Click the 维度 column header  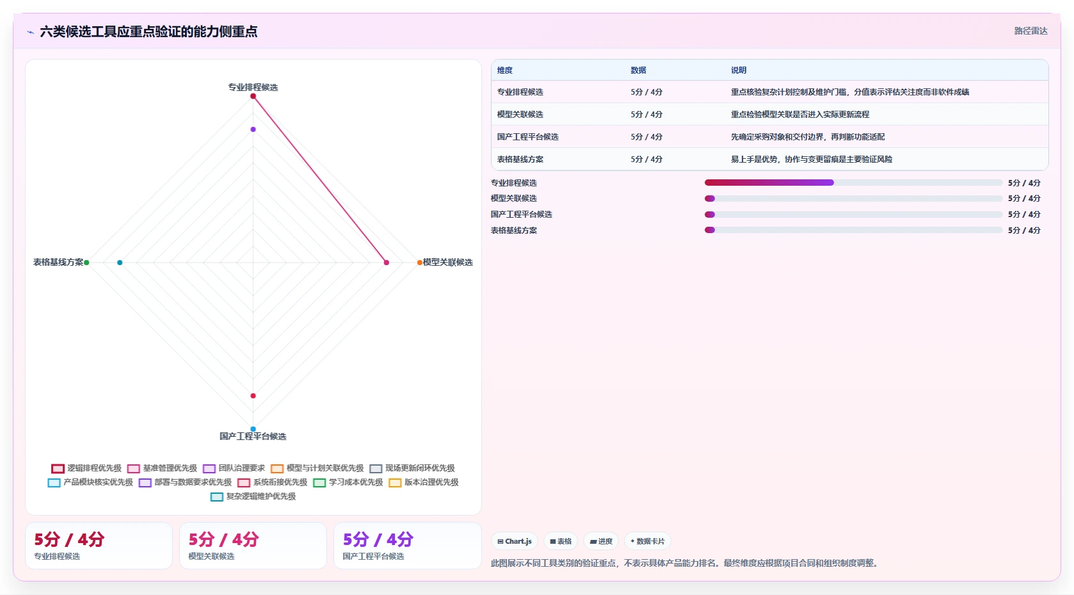tap(505, 70)
